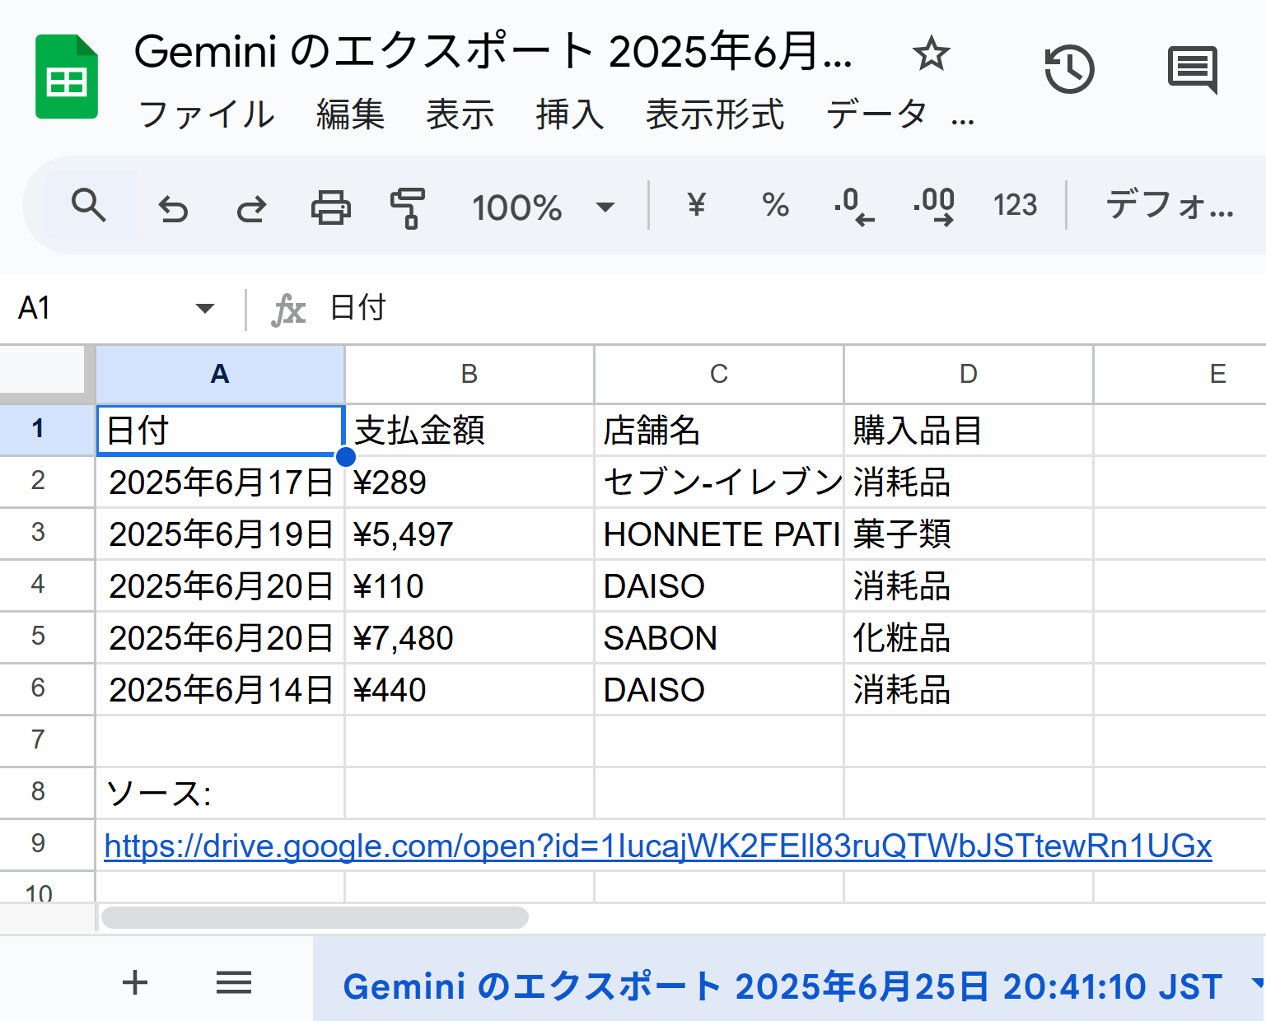Select DAISO cell in row 6

719,689
